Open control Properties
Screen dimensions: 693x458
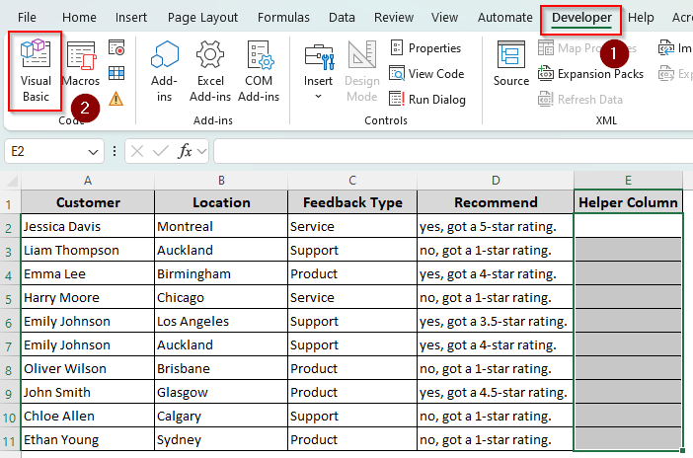coord(425,47)
